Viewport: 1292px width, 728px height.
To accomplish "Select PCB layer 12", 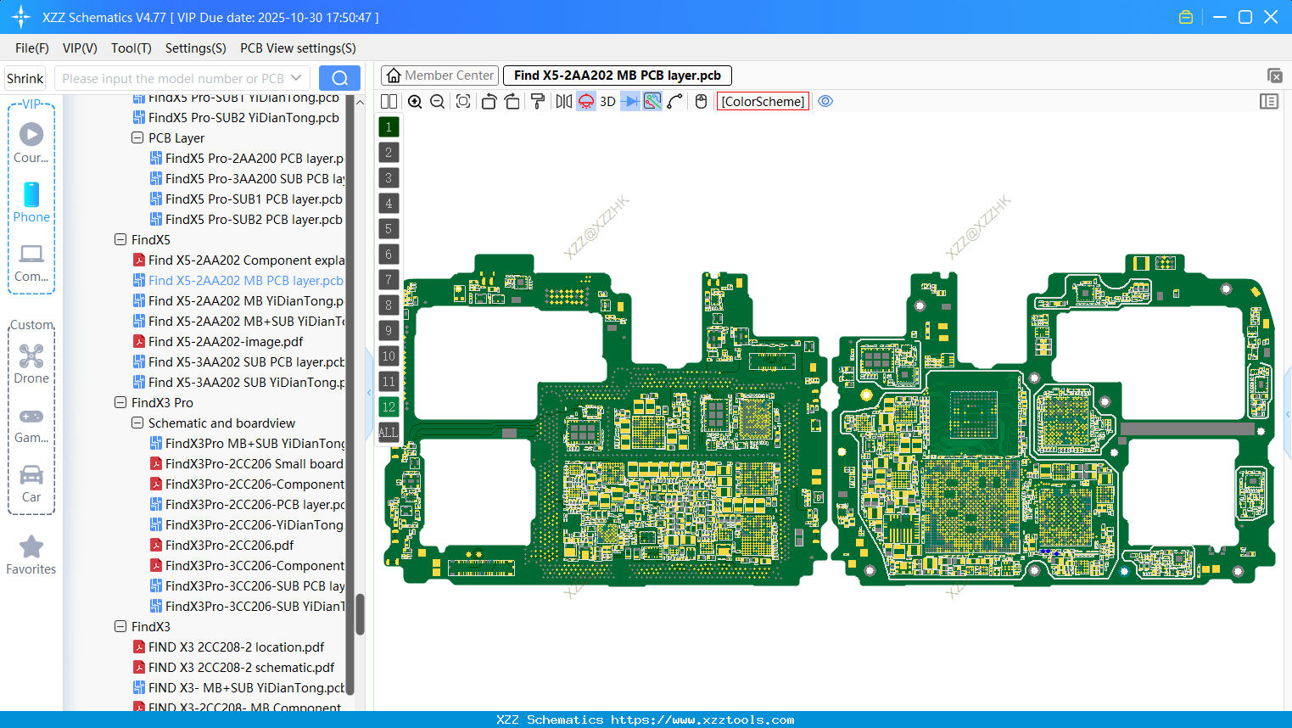I will coord(388,407).
